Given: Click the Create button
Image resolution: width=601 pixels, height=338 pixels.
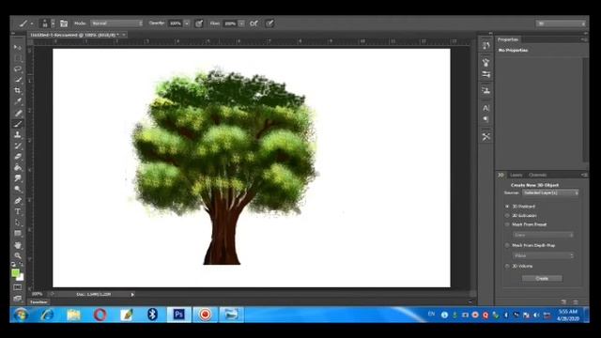Looking at the screenshot, I should 542,278.
